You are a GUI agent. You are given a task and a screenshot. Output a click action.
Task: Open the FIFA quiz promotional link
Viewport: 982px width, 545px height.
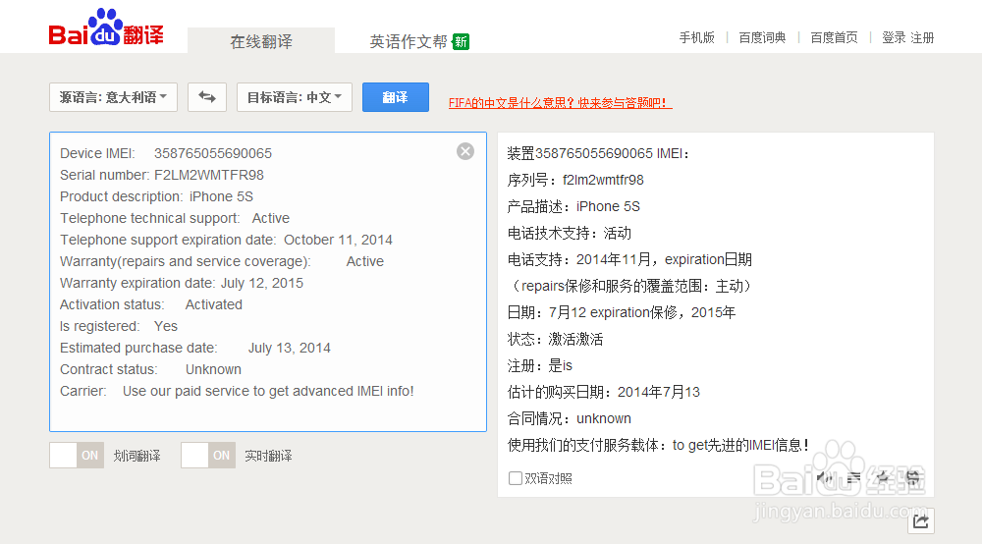tap(560, 103)
